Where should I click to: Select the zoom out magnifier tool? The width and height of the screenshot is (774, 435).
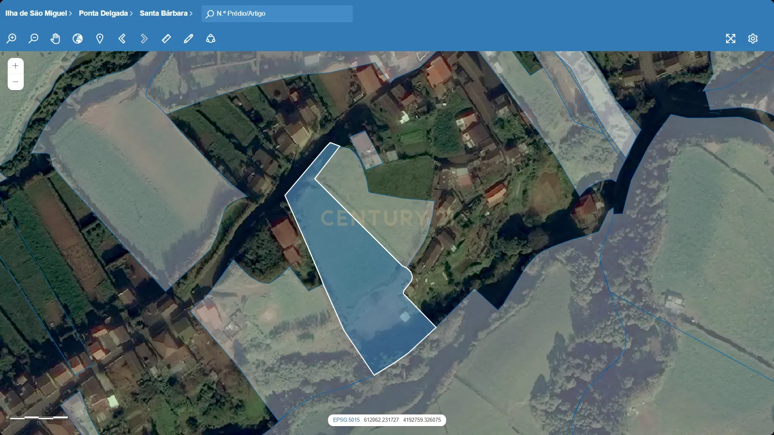(33, 39)
